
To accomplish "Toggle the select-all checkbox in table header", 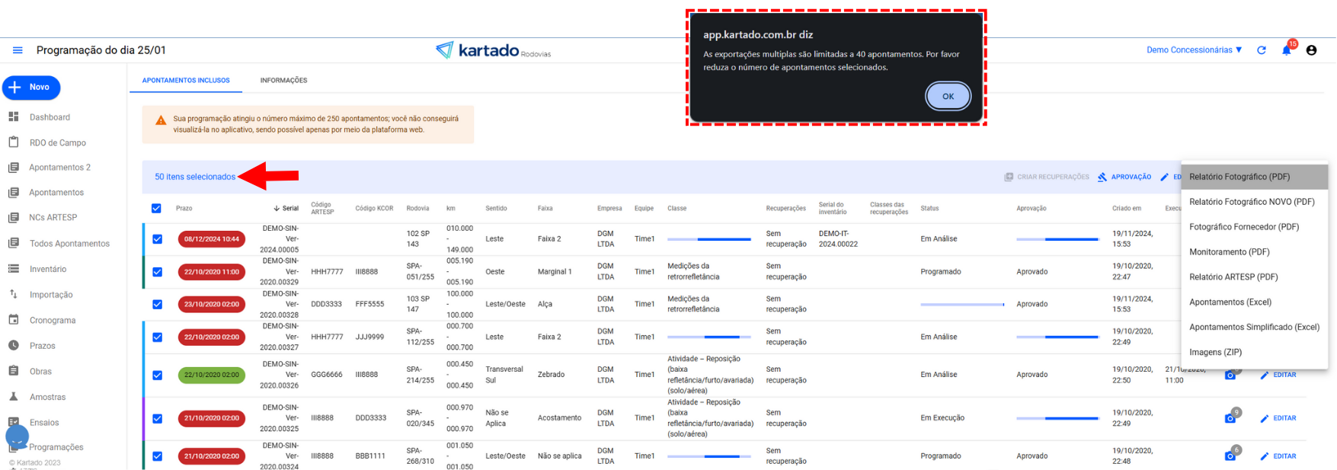I will click(156, 209).
